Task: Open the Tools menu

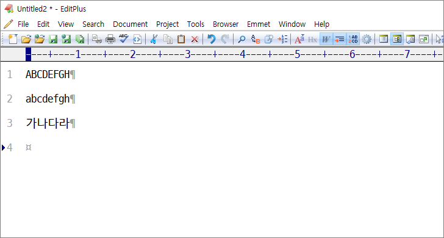Action: coord(196,24)
